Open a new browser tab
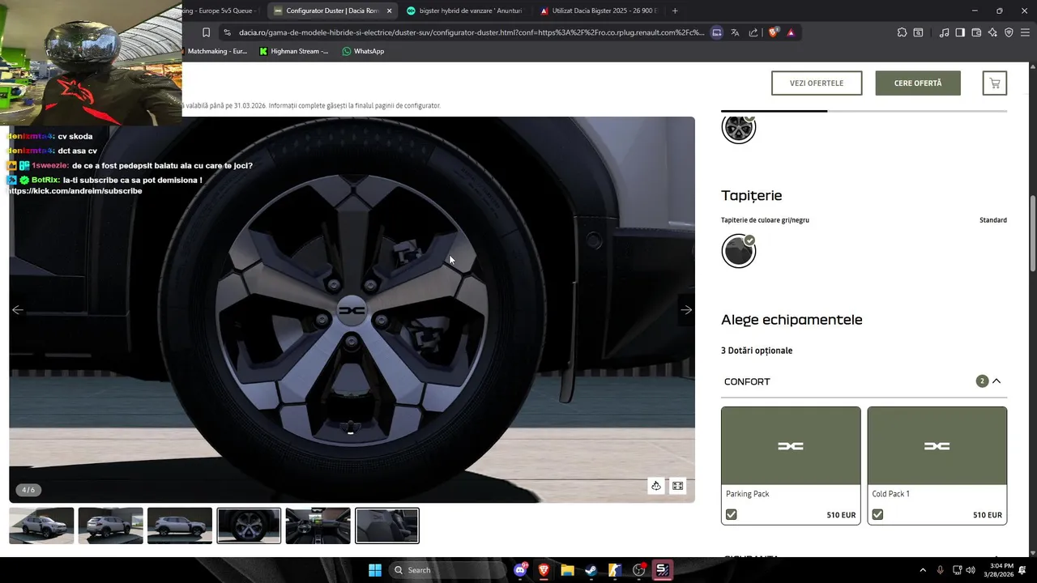Image resolution: width=1037 pixels, height=583 pixels. [675, 11]
